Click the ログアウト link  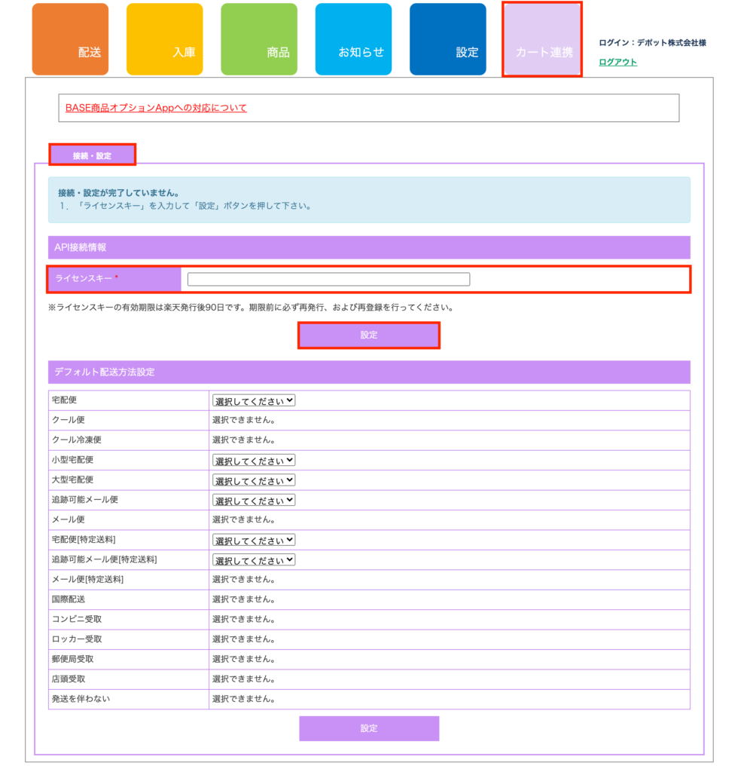[618, 62]
